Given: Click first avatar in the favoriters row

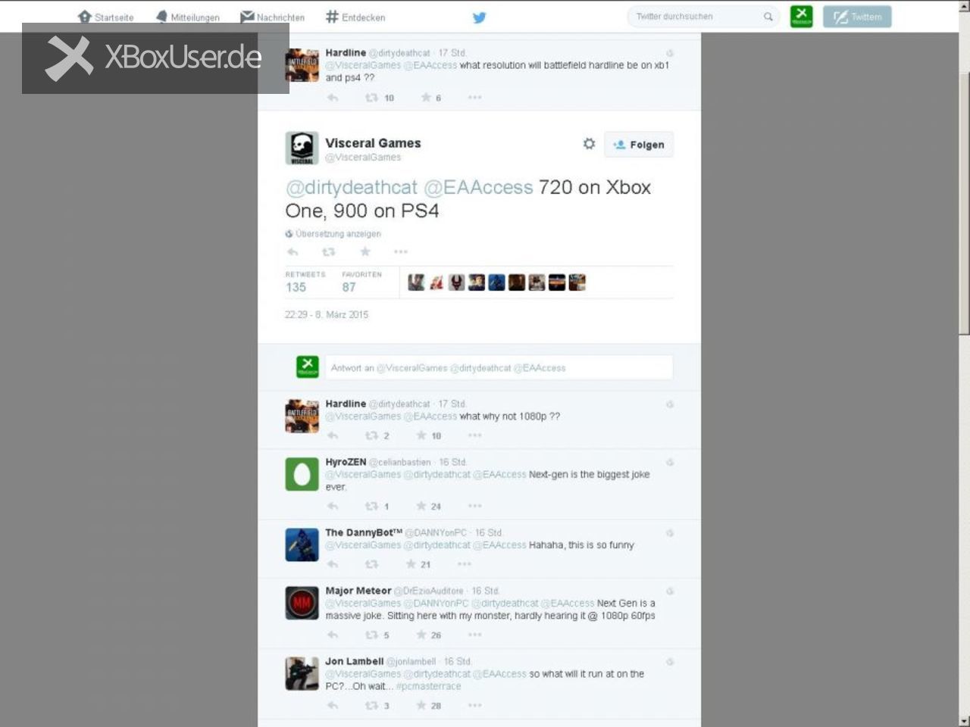Looking at the screenshot, I should [x=416, y=282].
